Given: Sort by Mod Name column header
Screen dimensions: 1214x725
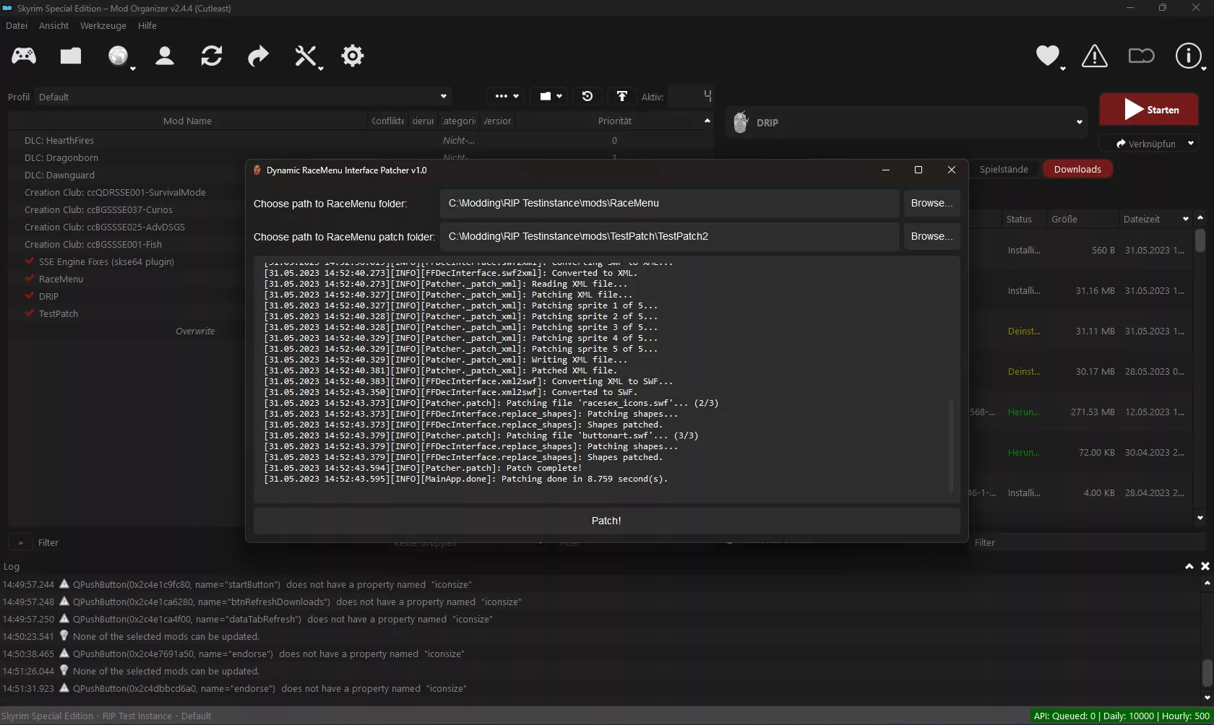Looking at the screenshot, I should coord(188,121).
